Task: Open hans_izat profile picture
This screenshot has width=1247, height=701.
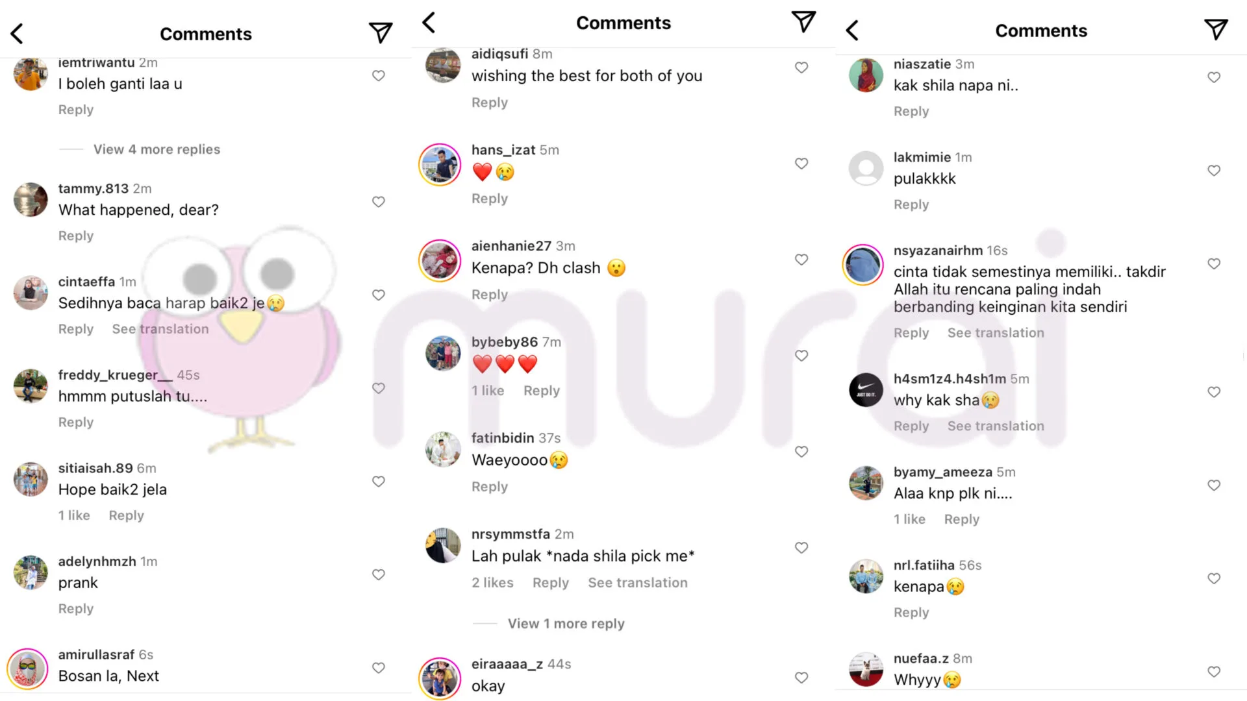Action: (x=440, y=164)
